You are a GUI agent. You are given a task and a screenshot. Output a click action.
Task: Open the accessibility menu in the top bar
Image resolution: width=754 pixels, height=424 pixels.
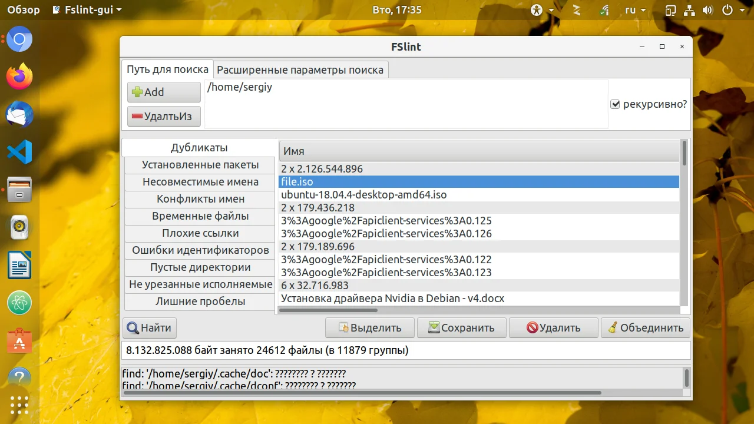tap(542, 10)
